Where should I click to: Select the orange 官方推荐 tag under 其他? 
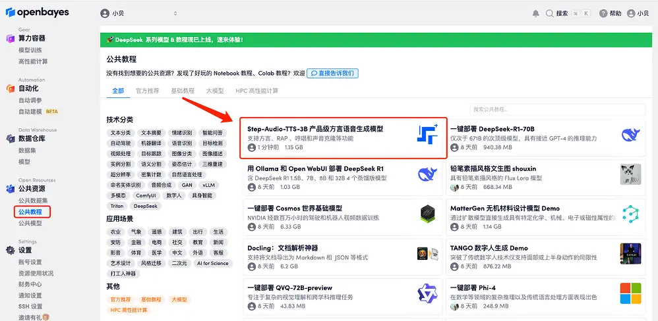121,300
